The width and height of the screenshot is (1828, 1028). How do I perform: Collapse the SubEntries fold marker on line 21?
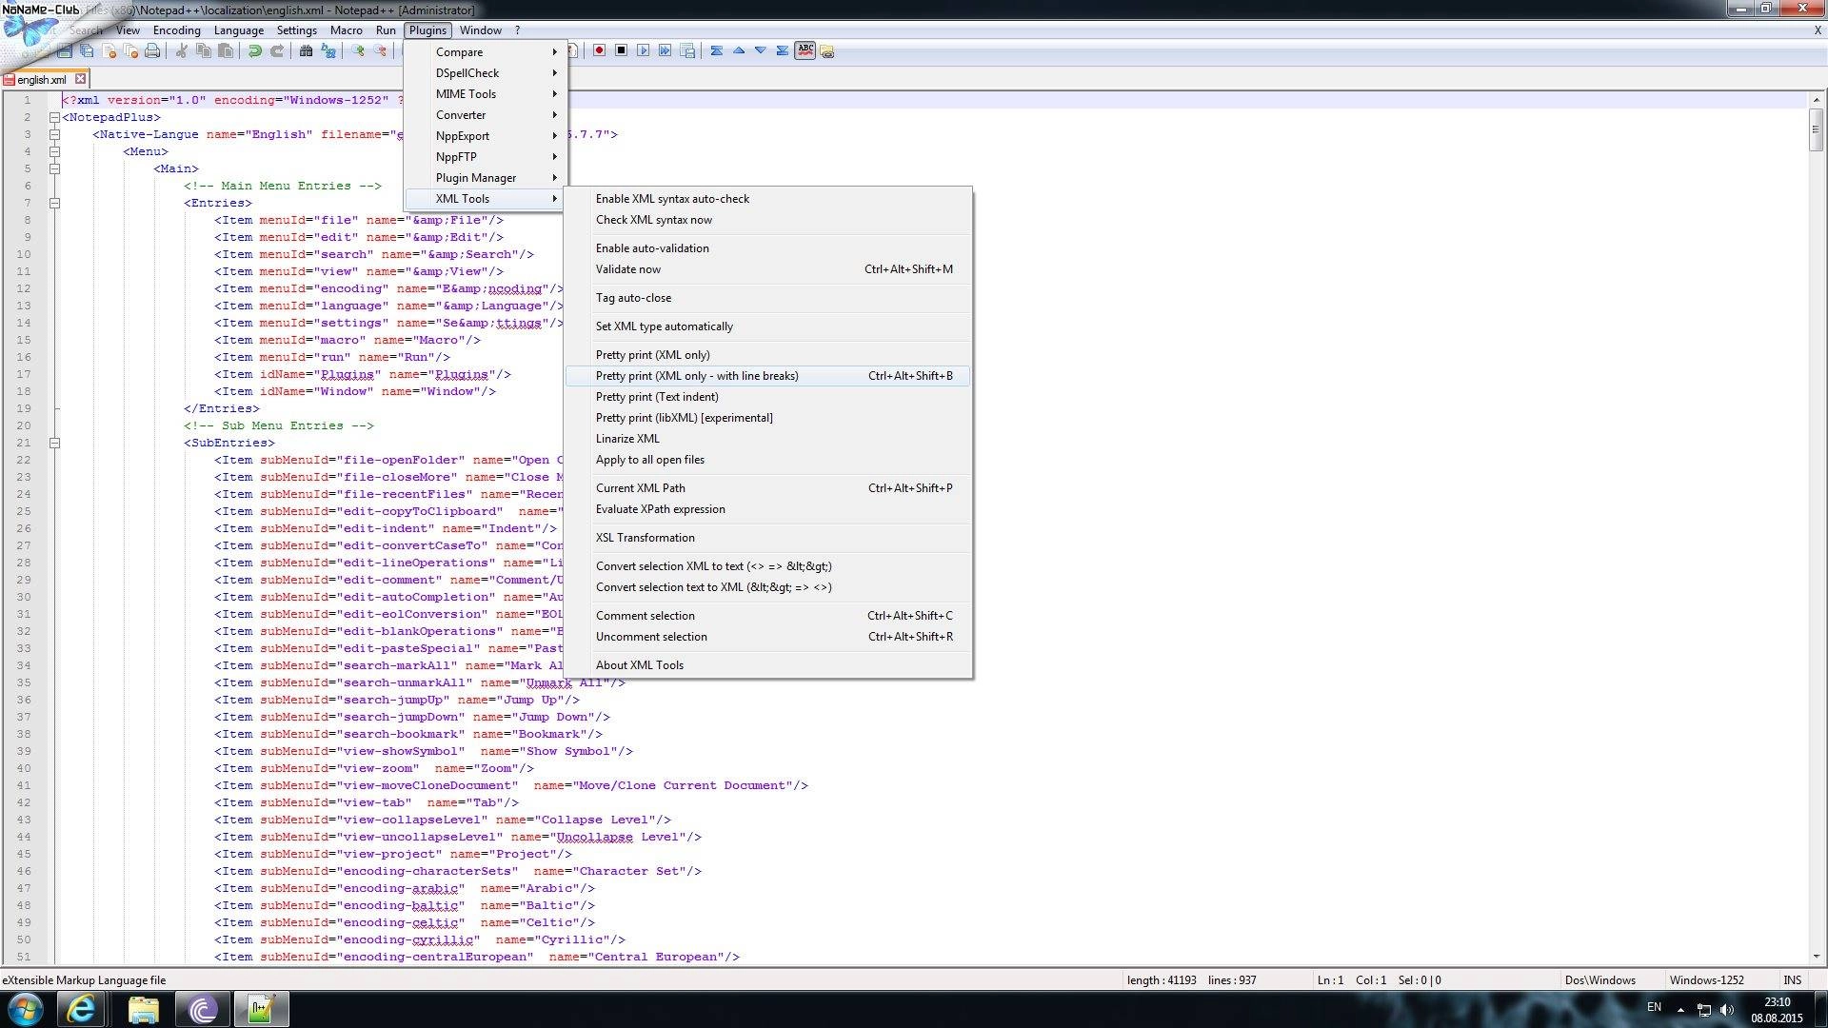click(54, 444)
